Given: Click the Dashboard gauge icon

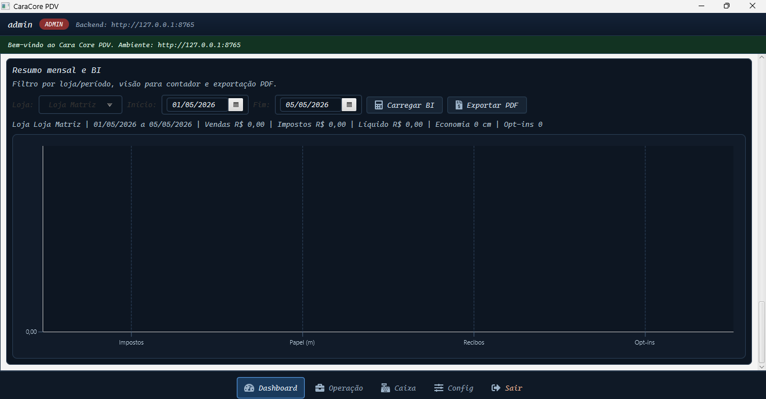Looking at the screenshot, I should pyautogui.click(x=249, y=388).
